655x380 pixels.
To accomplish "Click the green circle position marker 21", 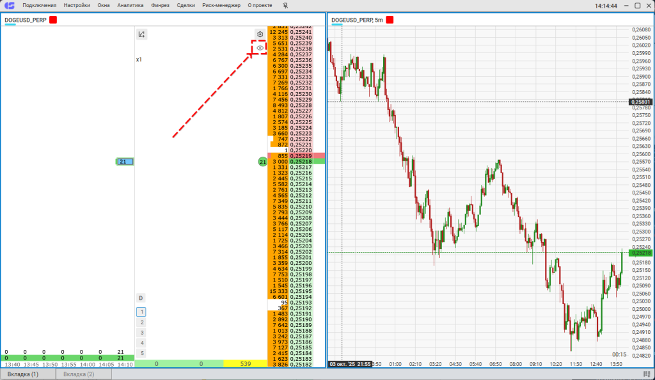I will coord(262,162).
